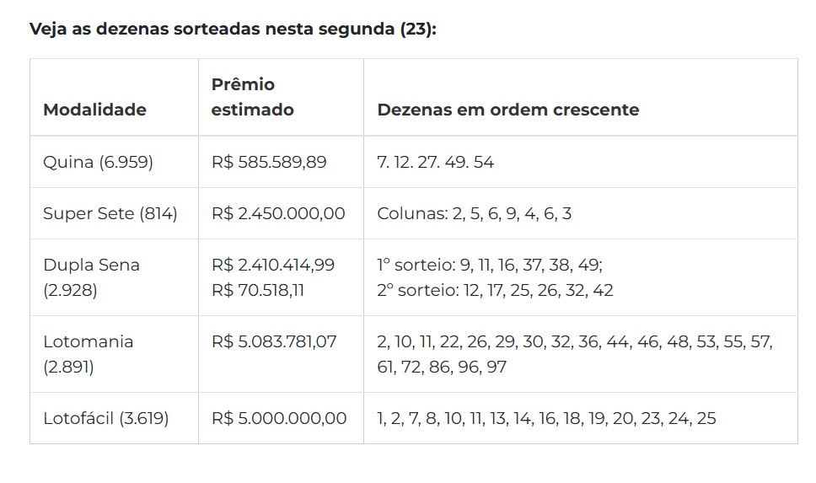This screenshot has width=816, height=483.
Task: Click the Quina numbers 7. 12. 27. 49. 54
Action: [435, 162]
